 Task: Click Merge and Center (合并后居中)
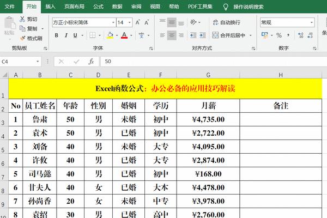pyautogui.click(x=229, y=35)
